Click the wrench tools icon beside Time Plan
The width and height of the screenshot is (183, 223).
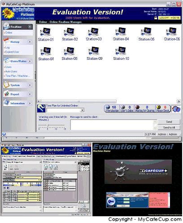[41, 108]
